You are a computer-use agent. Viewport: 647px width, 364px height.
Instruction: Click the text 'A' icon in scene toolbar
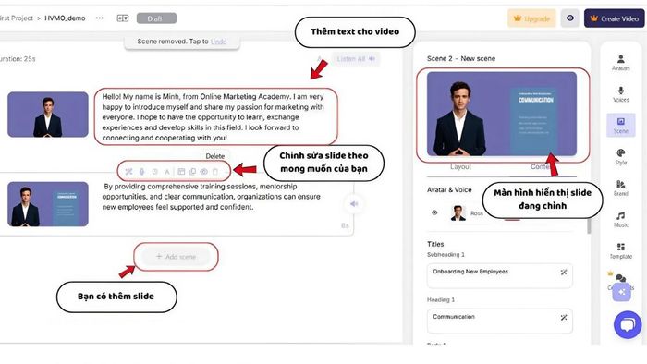(x=167, y=172)
